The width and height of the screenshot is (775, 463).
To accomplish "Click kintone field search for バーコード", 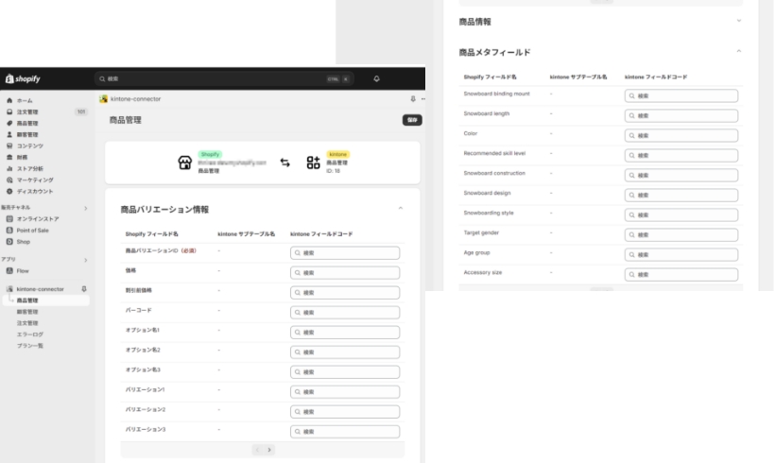I will (344, 312).
